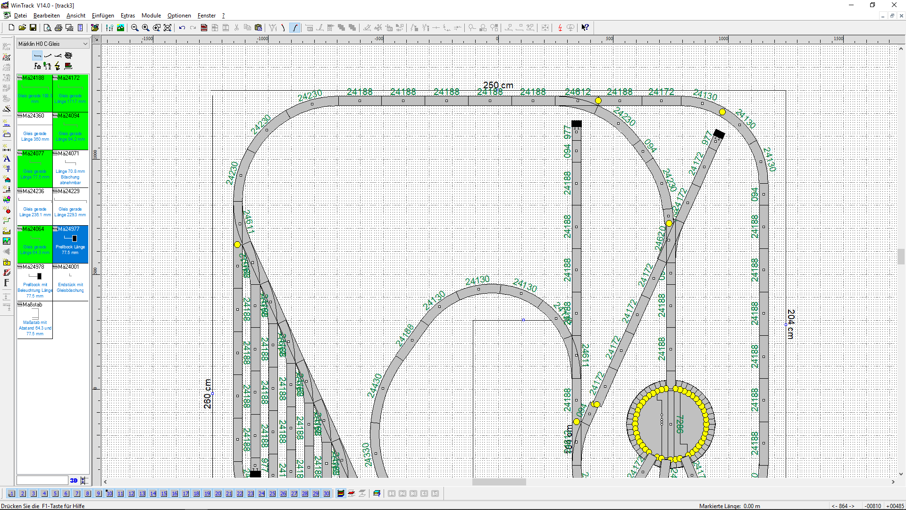Select track piece Mä24077
Screen dimensions: 906x510
[35, 169]
